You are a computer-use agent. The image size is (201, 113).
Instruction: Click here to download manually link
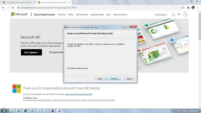[79, 94]
